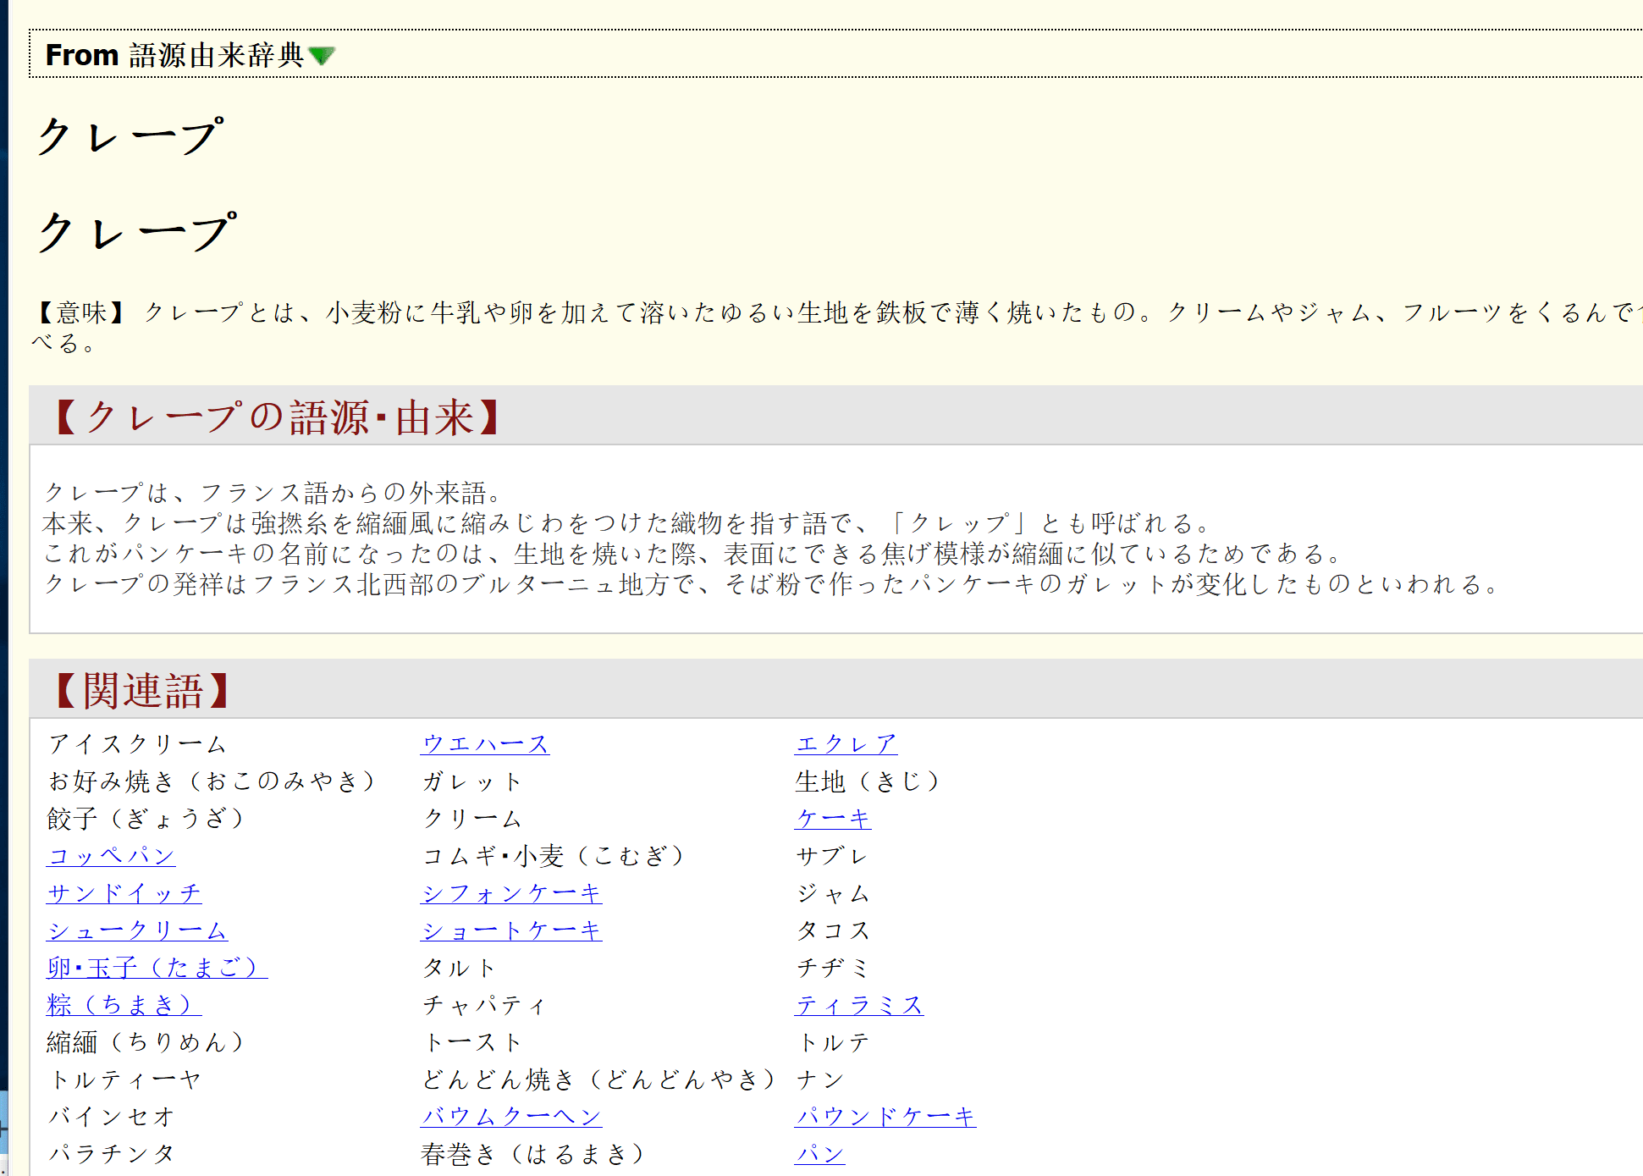Select the 春巻き（はるまき） entry

(x=533, y=1154)
